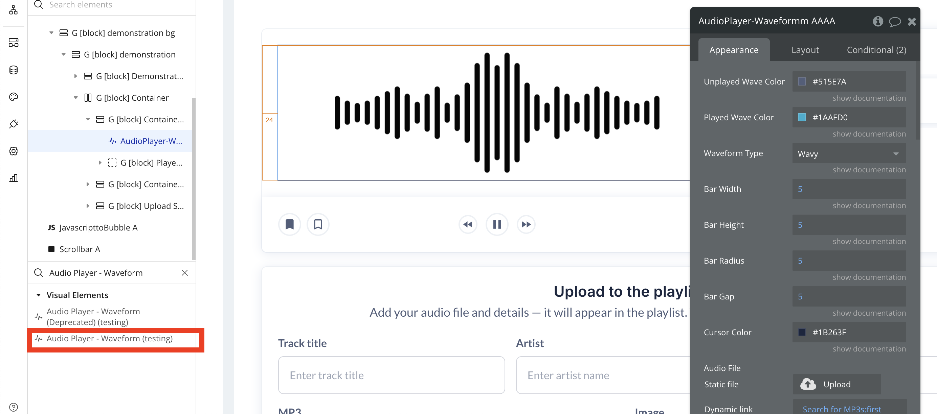Collapse the Visual Elements section
This screenshot has height=414, width=937.
(39, 295)
